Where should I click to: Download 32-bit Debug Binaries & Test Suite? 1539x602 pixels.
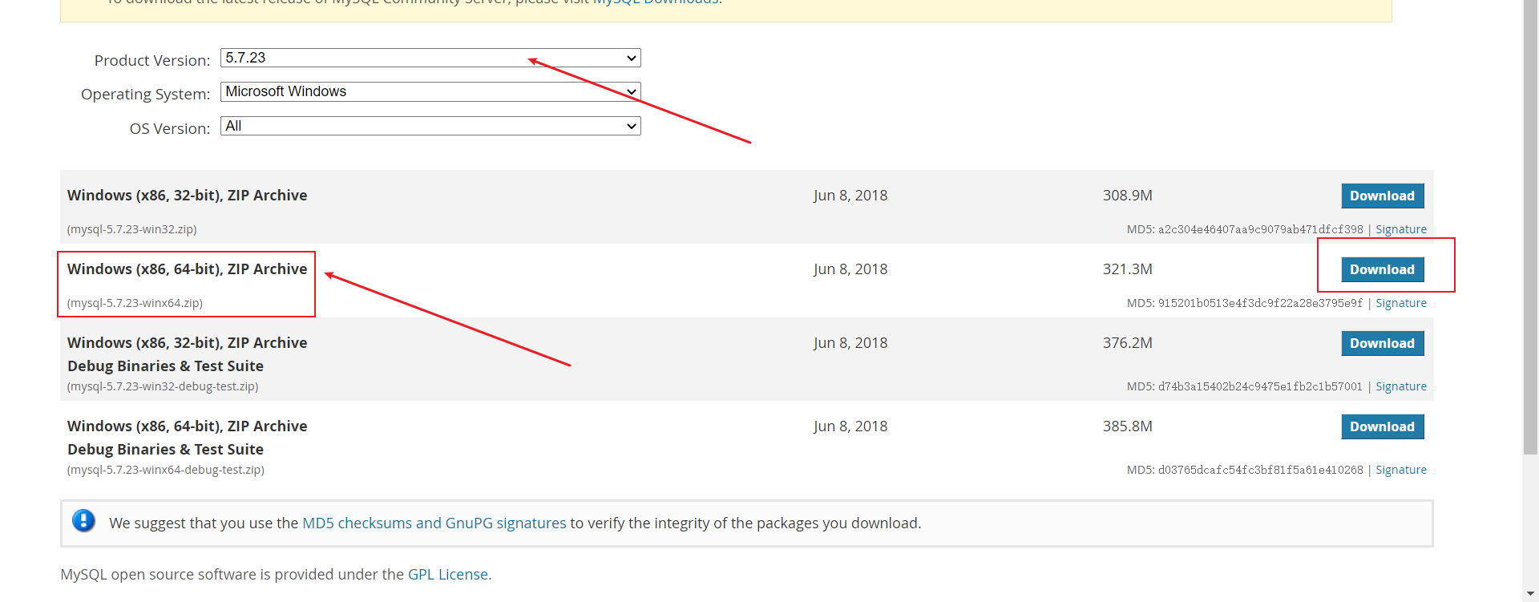[1383, 343]
